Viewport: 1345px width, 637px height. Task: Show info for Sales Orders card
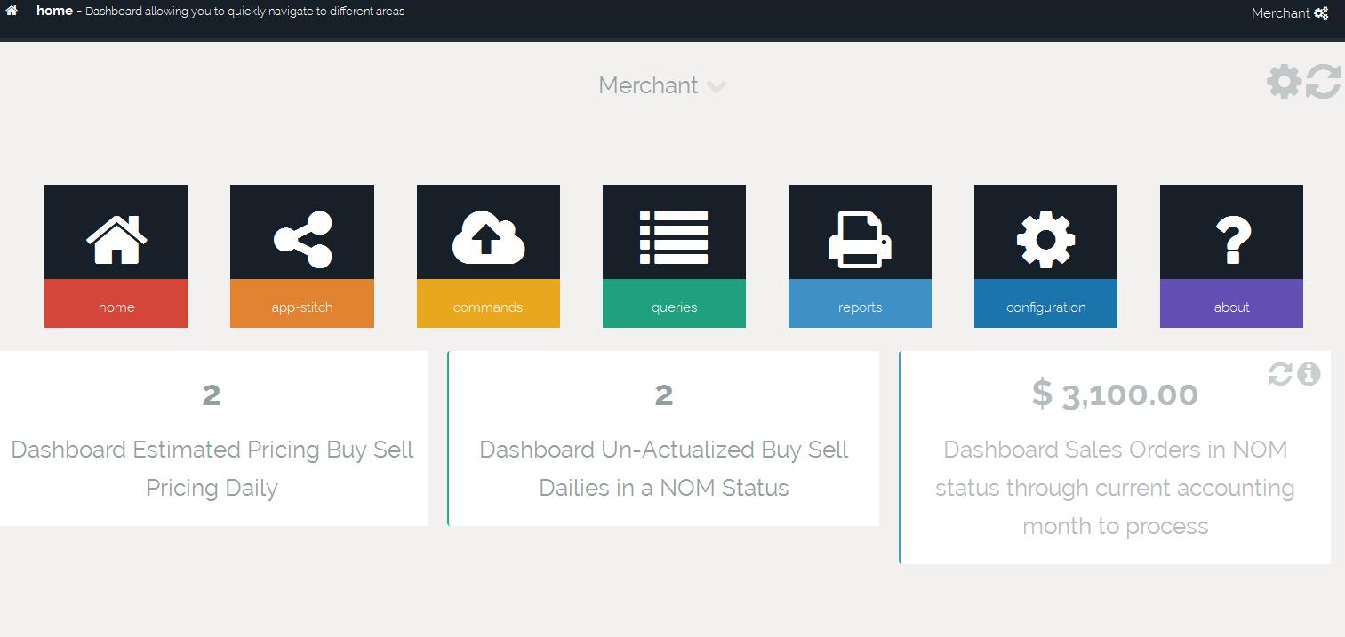(1309, 375)
